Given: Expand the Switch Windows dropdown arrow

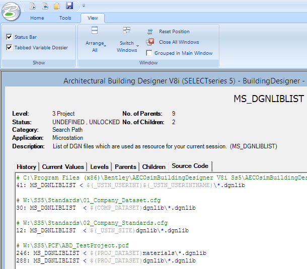Looking at the screenshot, I should coord(137,46).
